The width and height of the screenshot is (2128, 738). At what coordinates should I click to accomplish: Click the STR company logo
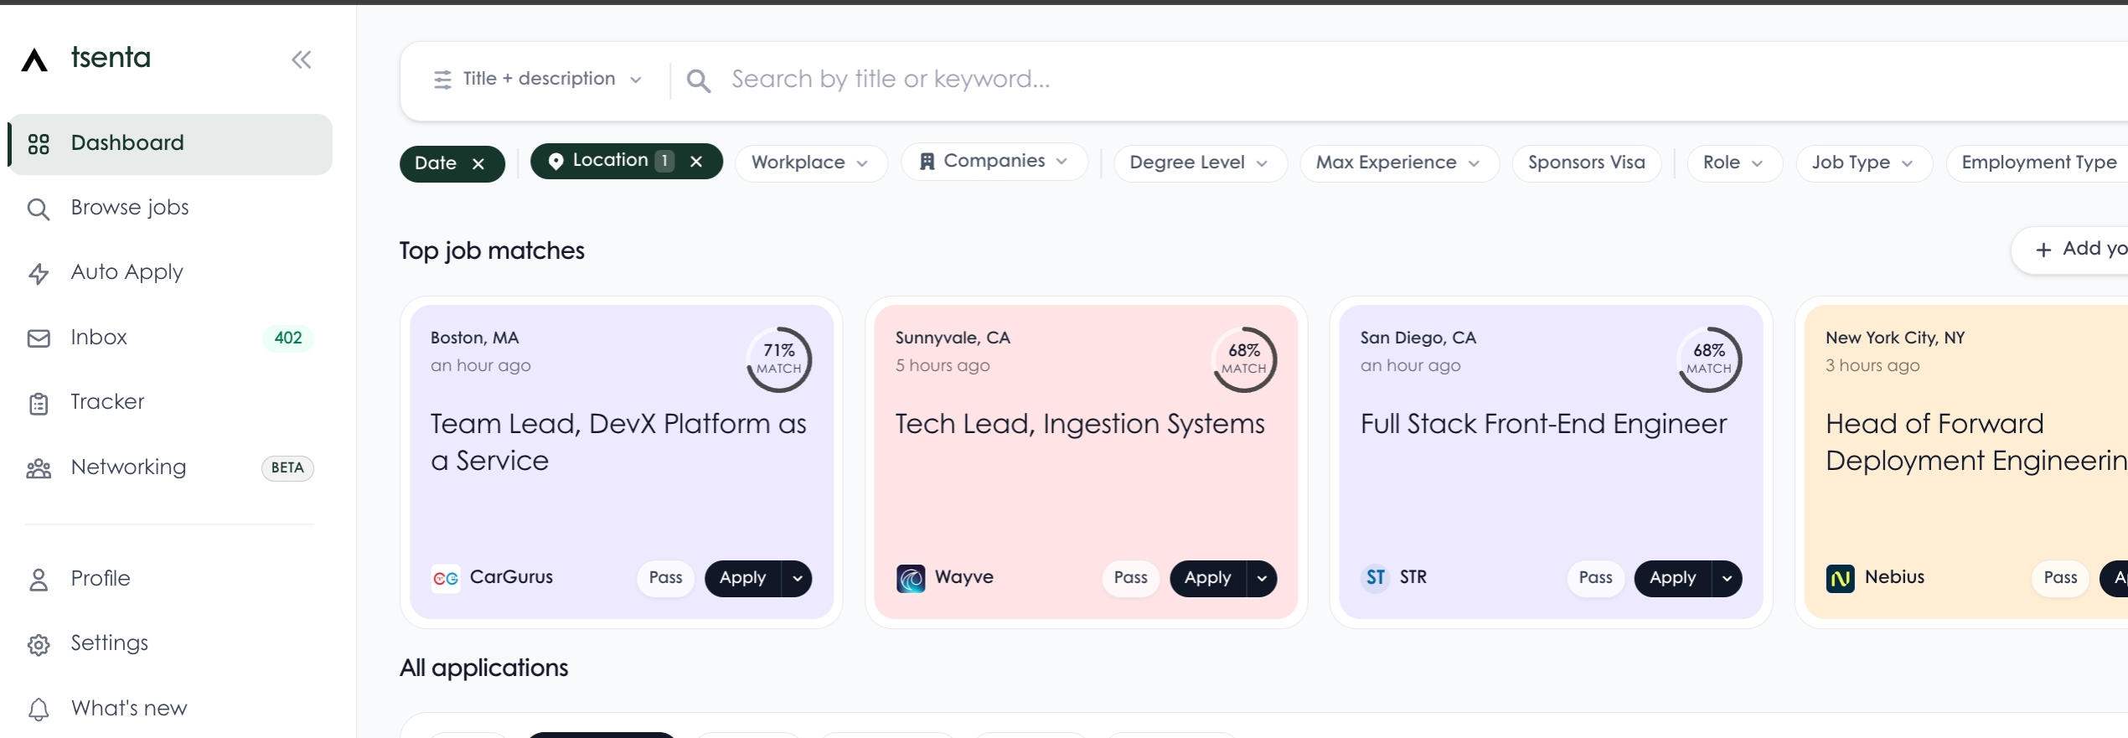tap(1376, 578)
